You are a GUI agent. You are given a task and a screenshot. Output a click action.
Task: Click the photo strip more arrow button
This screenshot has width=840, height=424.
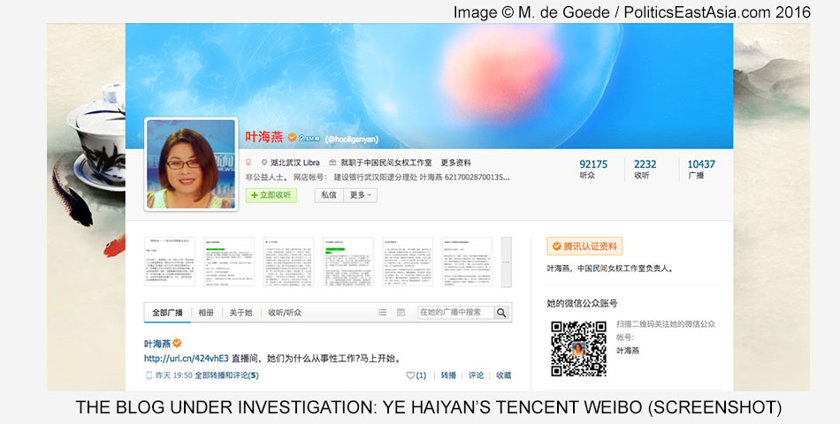[507, 262]
